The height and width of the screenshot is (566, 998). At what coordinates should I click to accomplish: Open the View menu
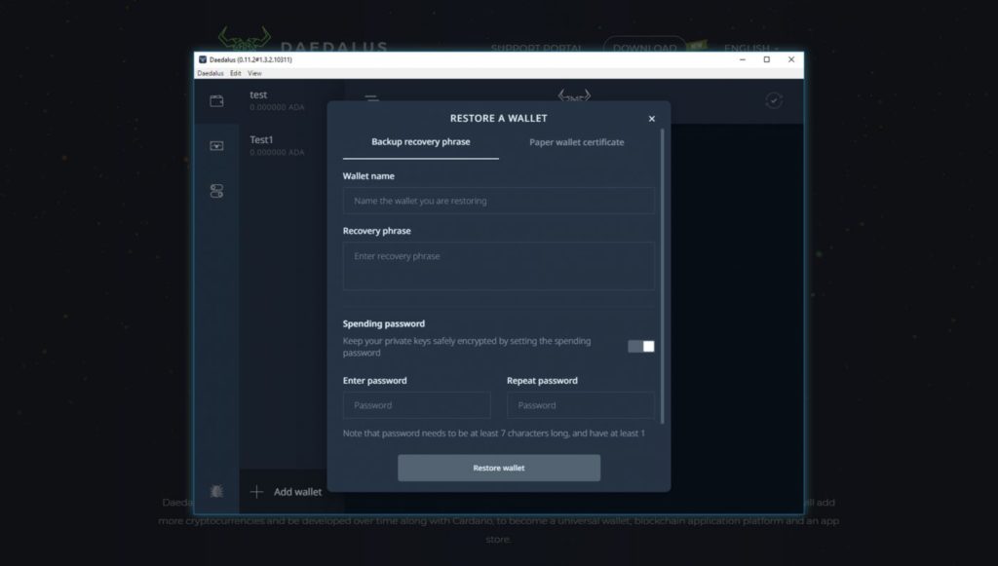tap(254, 74)
